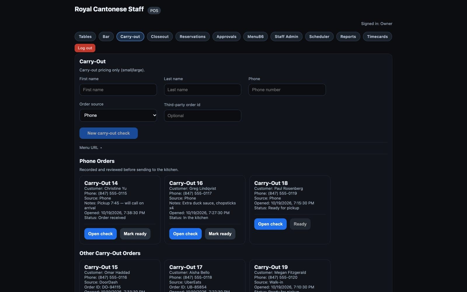Image resolution: width=467 pixels, height=292 pixels.
Task: Click the Other Carry-Out Orders heading
Action: click(x=110, y=253)
